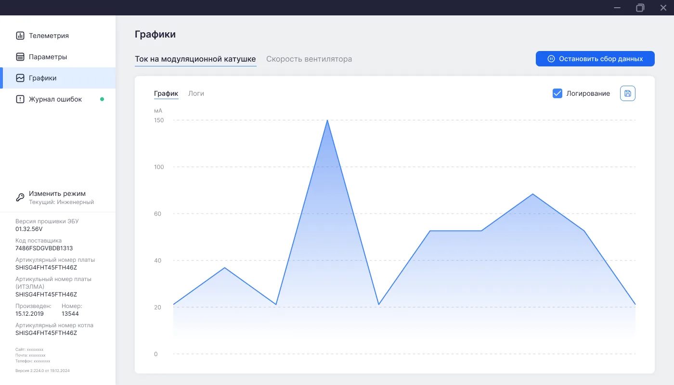The width and height of the screenshot is (674, 385).
Task: Select Графики in the sidebar
Action: point(58,78)
